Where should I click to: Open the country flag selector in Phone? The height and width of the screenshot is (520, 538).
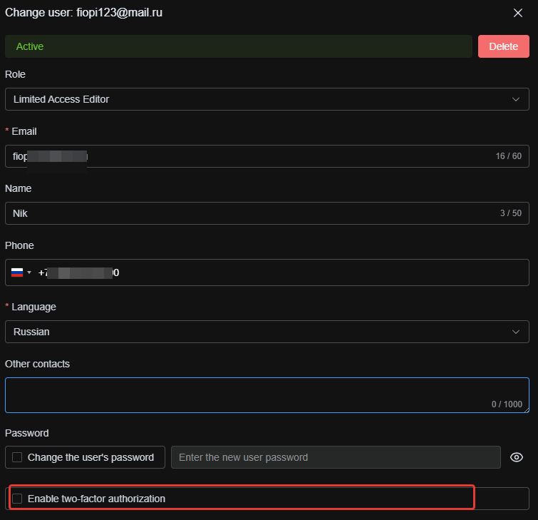(21, 272)
